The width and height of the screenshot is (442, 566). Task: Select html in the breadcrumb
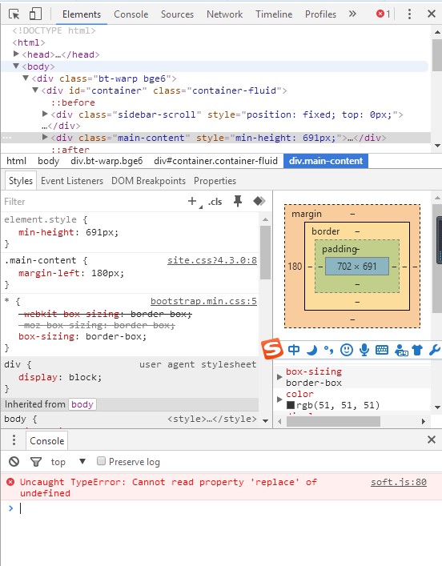coord(16,161)
